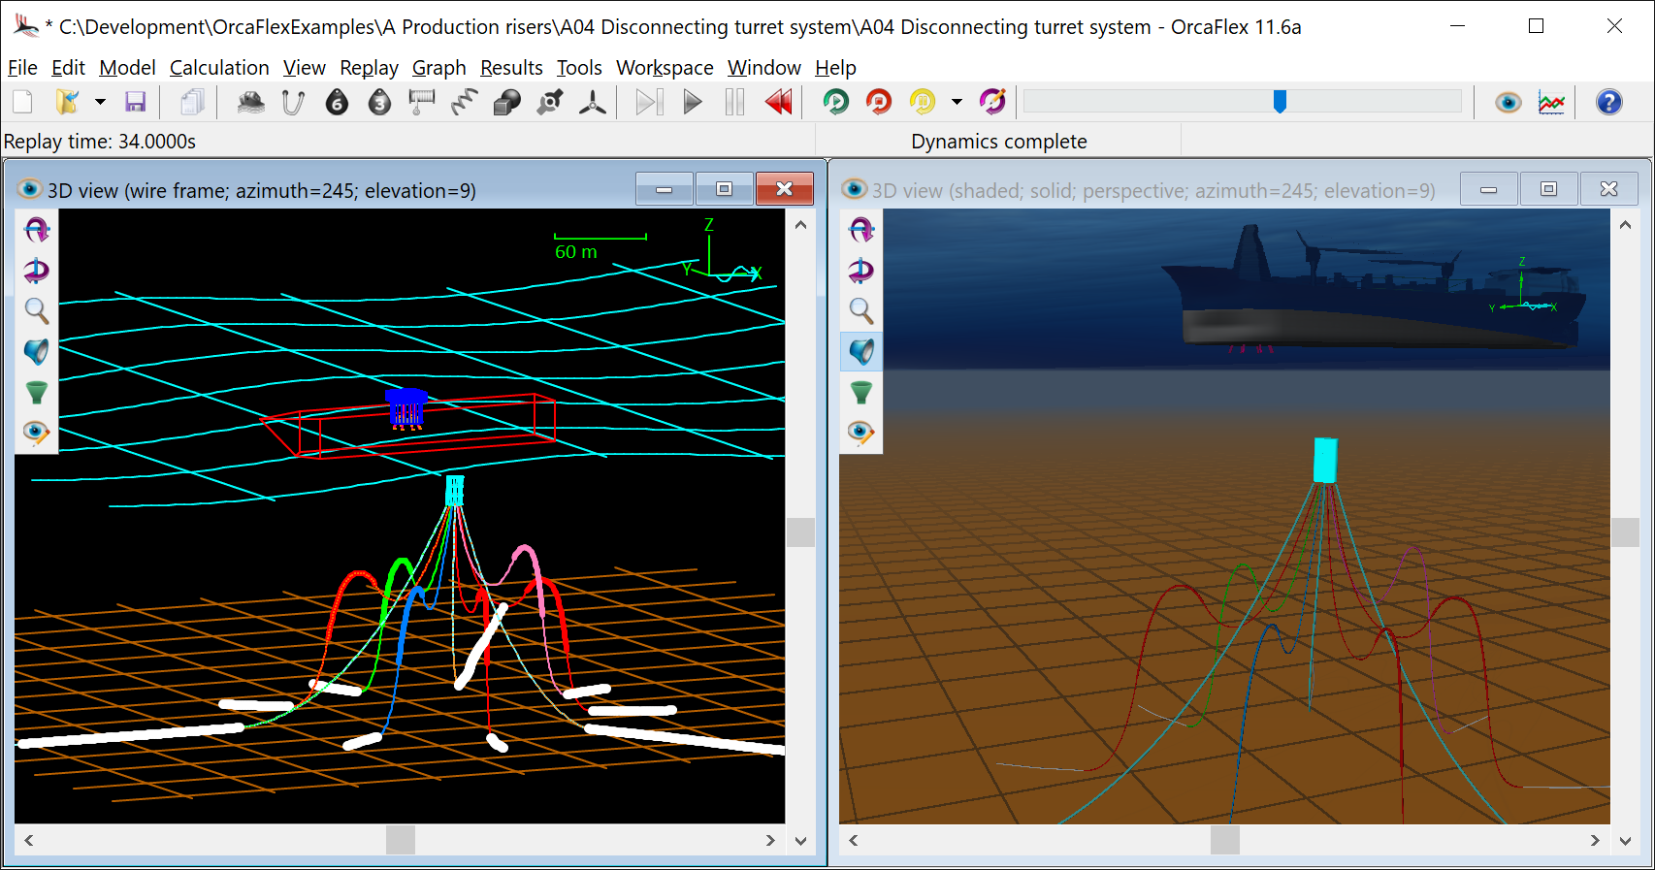Click the replay time slider handle
Viewport: 1655px width, 870px height.
click(x=1280, y=102)
